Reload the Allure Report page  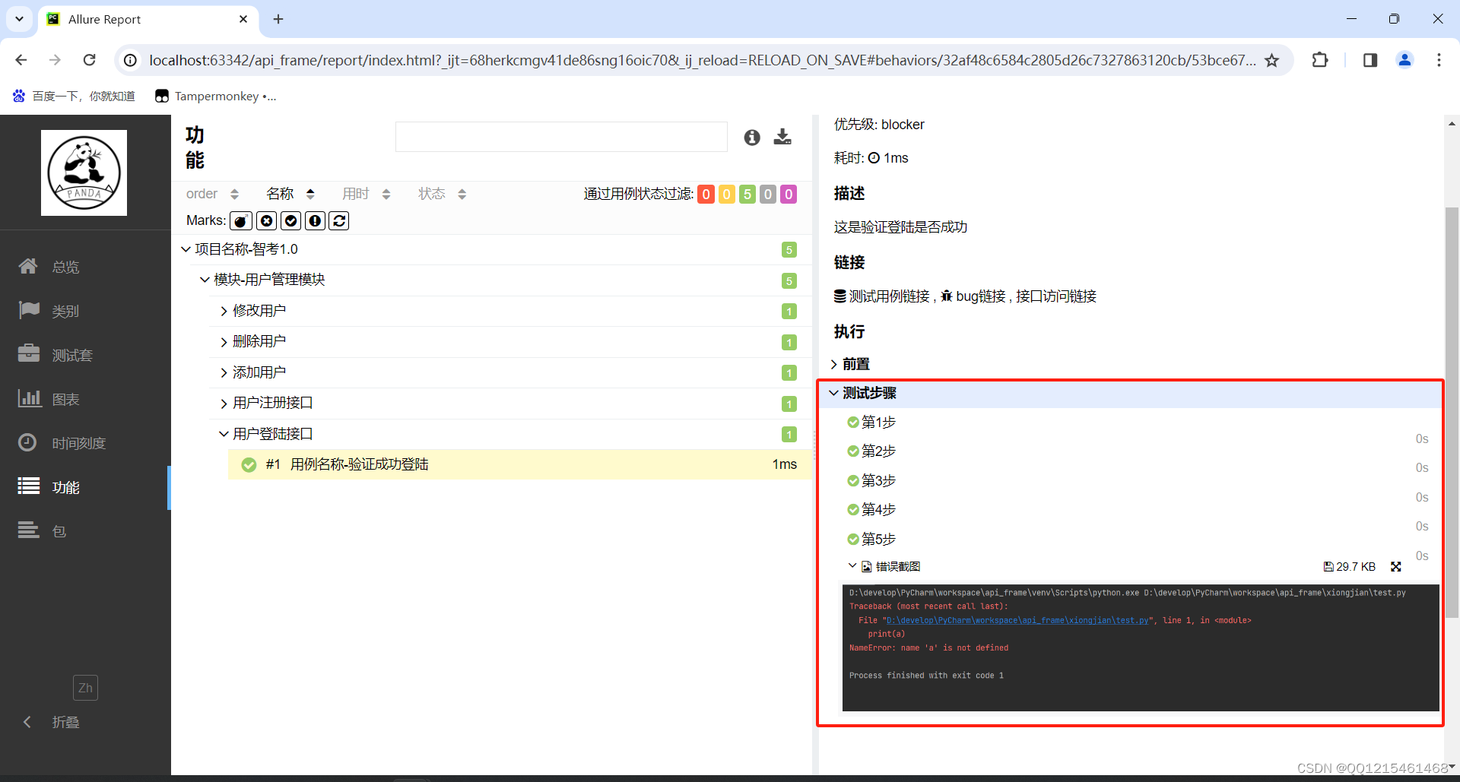pyautogui.click(x=89, y=60)
